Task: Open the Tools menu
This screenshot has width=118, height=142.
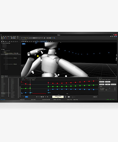Action: pos(11,36)
